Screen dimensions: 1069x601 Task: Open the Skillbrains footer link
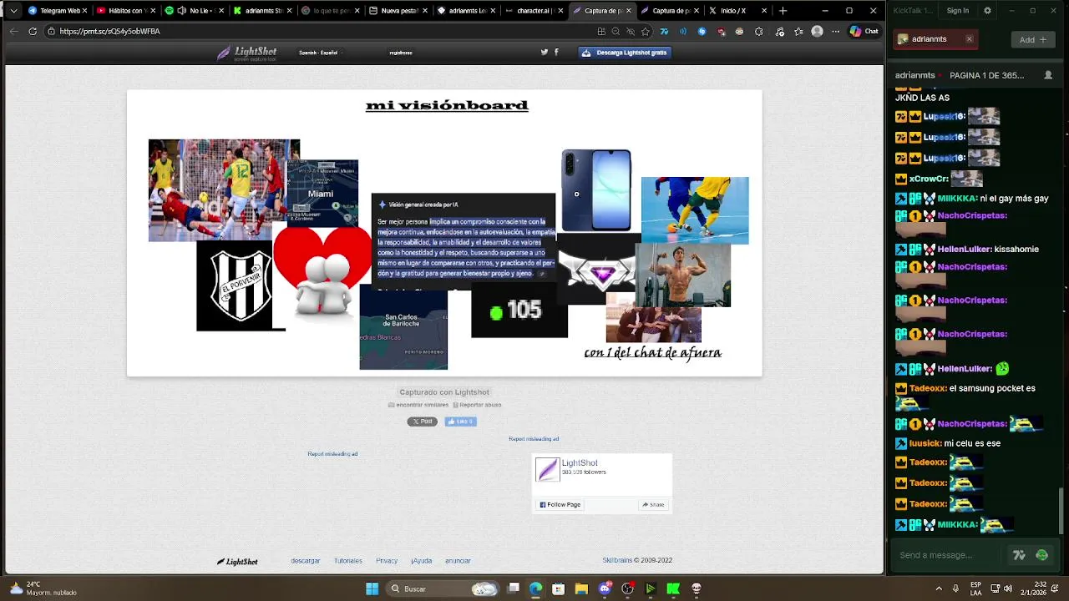tap(617, 561)
